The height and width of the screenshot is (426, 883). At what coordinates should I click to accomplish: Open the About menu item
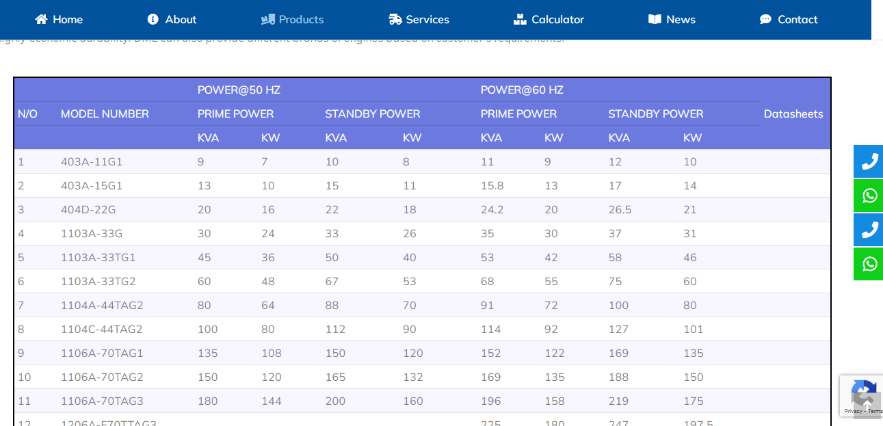pos(172,19)
